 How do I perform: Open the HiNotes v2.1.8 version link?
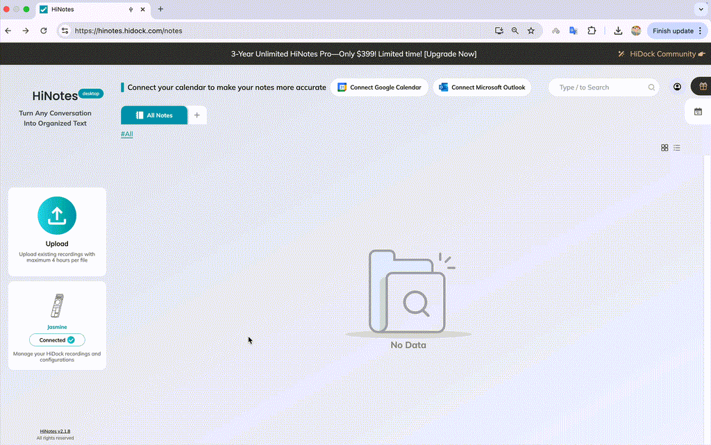(x=55, y=431)
